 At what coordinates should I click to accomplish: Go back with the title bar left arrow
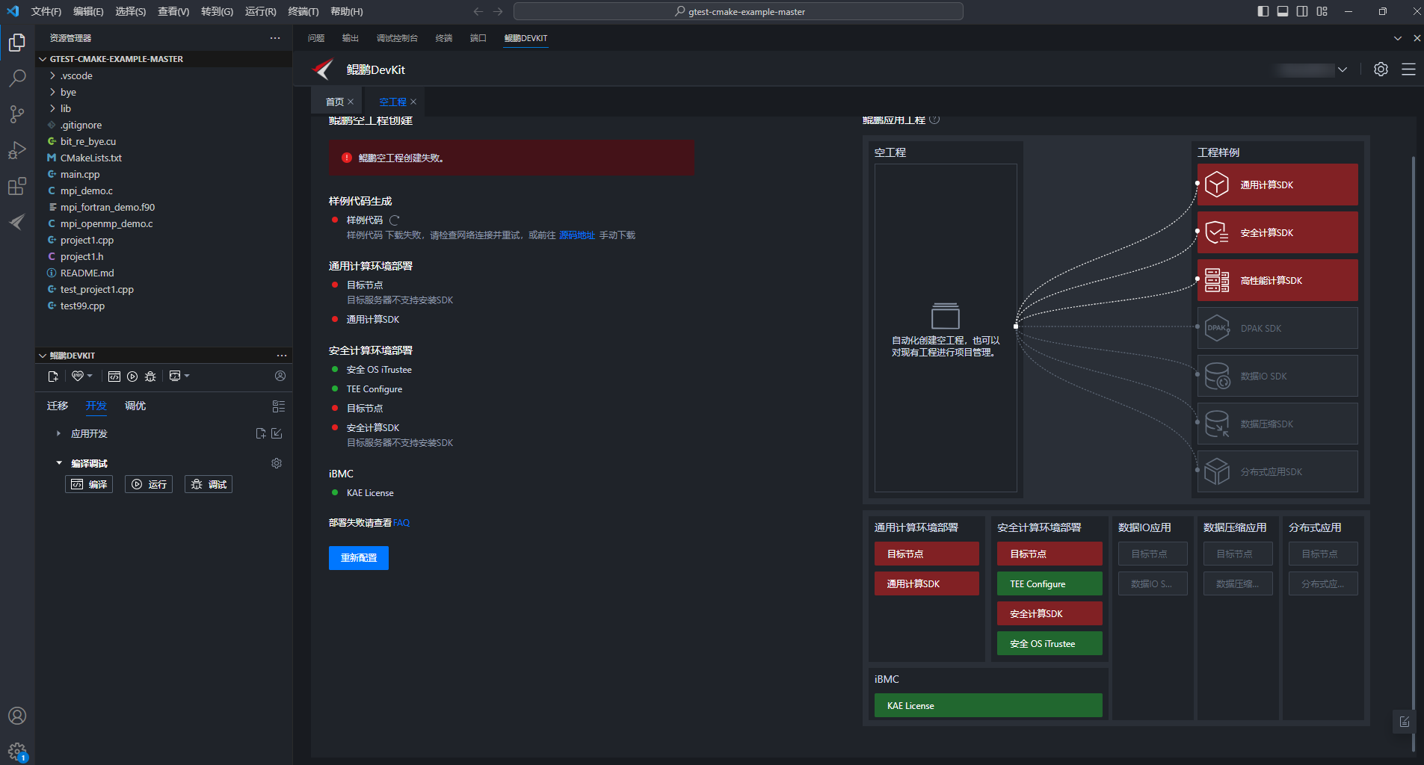click(x=478, y=11)
